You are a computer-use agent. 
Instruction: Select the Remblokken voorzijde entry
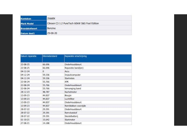coord(75,106)
